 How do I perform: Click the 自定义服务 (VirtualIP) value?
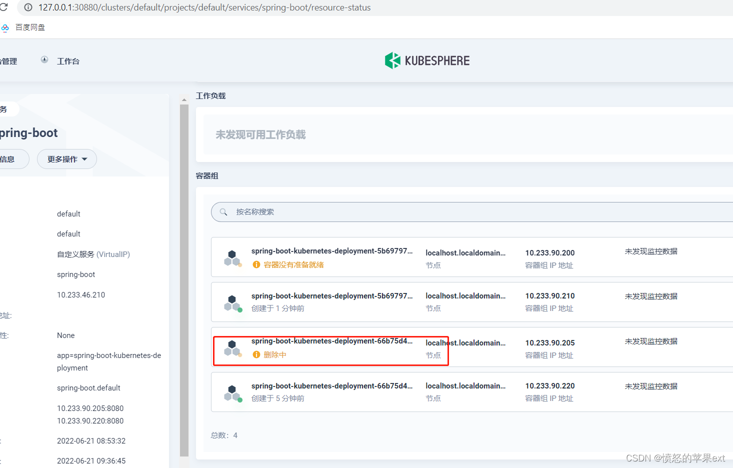tap(93, 254)
